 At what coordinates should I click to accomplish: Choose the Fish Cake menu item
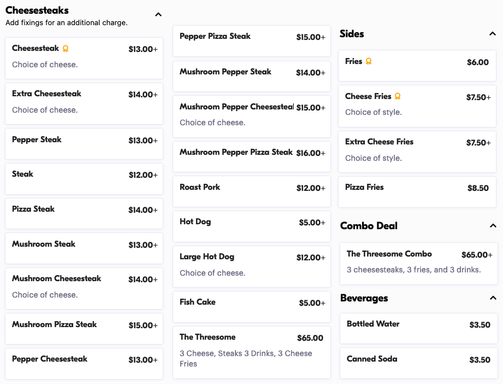coord(251,307)
